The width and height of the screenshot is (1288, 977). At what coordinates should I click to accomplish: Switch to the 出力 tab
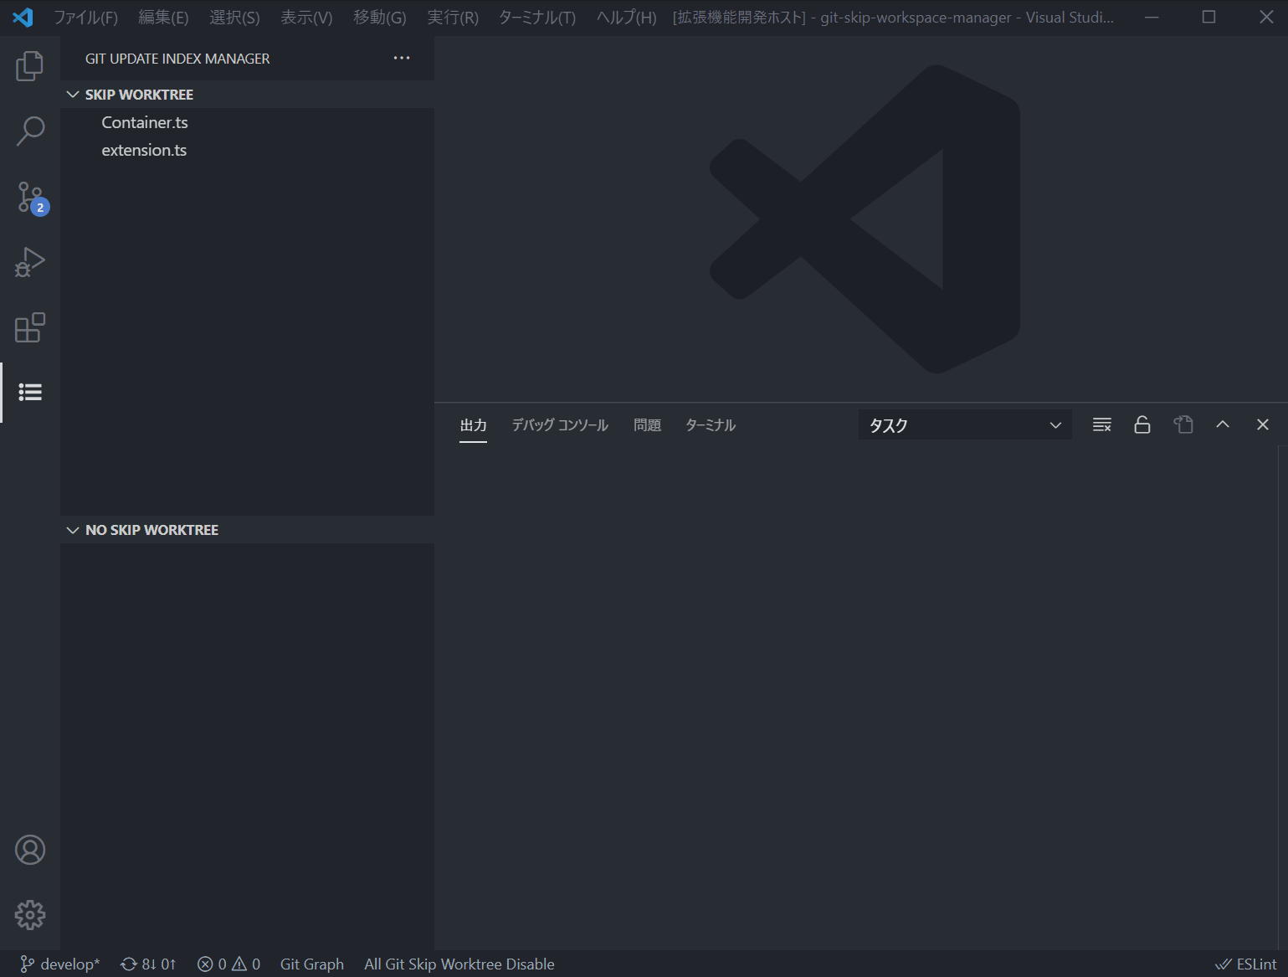(x=474, y=425)
